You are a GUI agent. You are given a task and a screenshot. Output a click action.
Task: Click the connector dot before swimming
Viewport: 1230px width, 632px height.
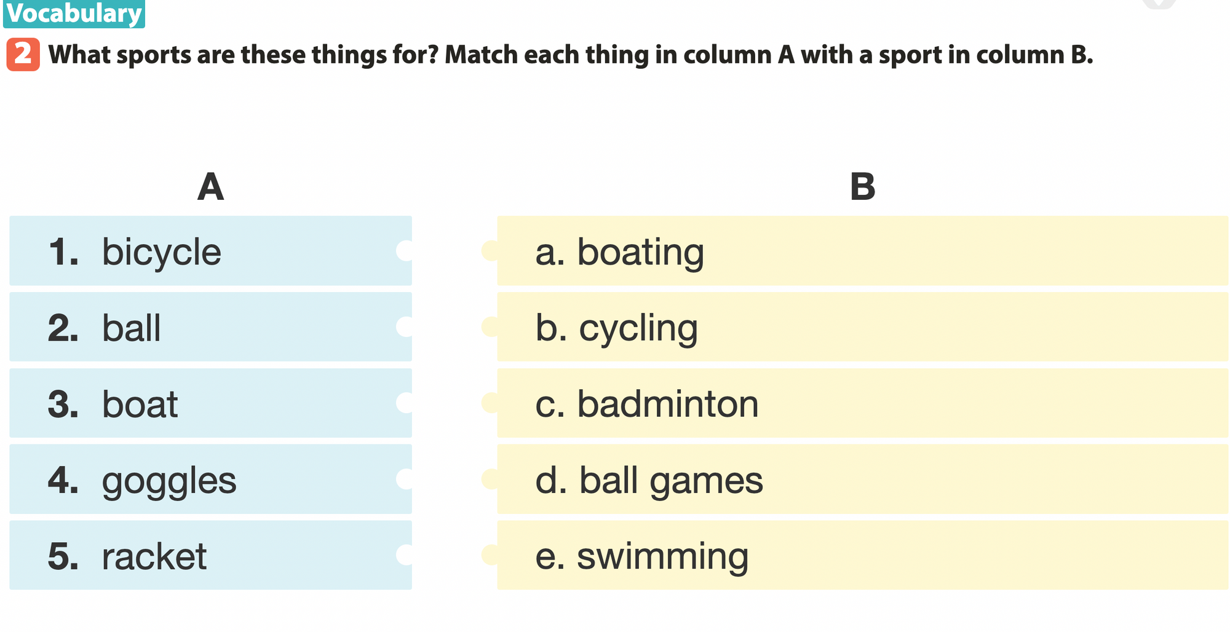(490, 555)
